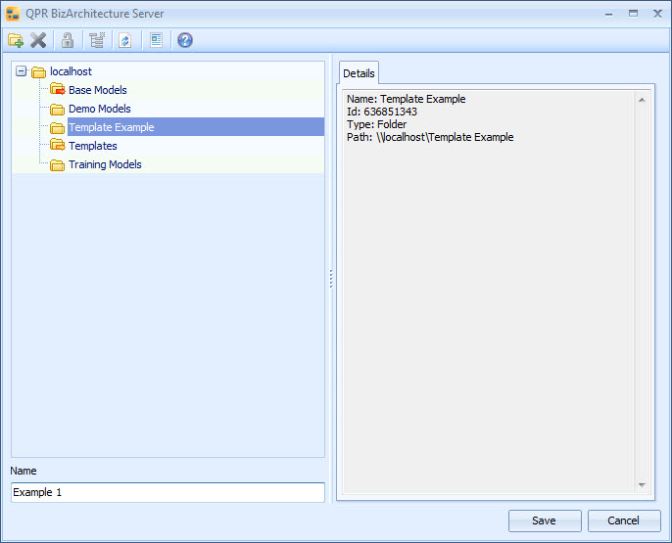Click the delete X toolbar icon
The image size is (672, 543).
point(38,40)
